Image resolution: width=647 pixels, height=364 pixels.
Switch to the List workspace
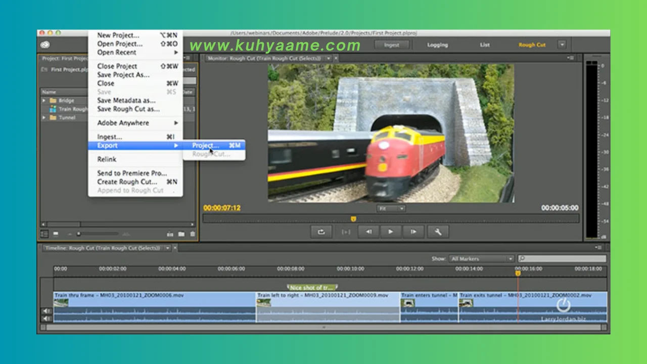(485, 44)
